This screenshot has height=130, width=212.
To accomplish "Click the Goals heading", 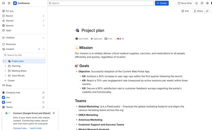I will coord(84,66).
